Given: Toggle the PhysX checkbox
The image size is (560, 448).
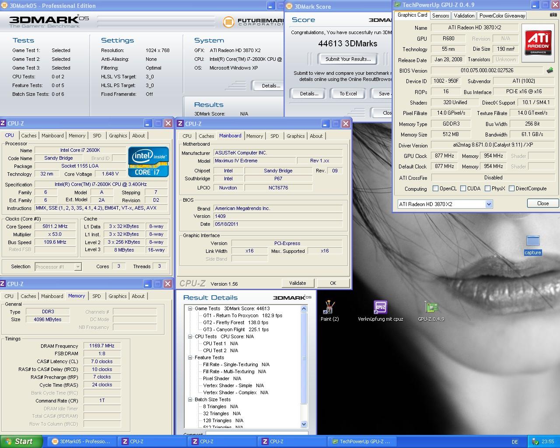Looking at the screenshot, I should click(487, 189).
